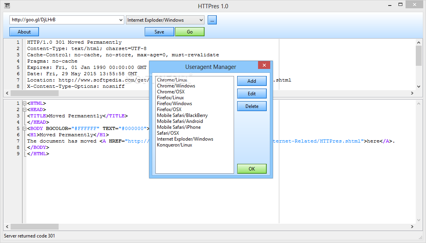Close the HTTPres main window
Screen dimensions: 426x243
pyautogui.click(x=414, y=4)
